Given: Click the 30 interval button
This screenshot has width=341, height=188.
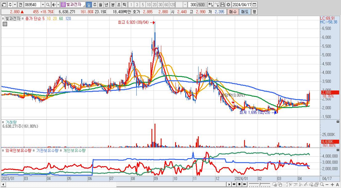Looking at the screenshot, I should (160, 5).
